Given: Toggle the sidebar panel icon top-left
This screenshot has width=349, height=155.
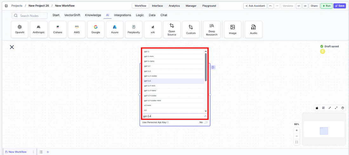Looking at the screenshot, I should point(6,6).
